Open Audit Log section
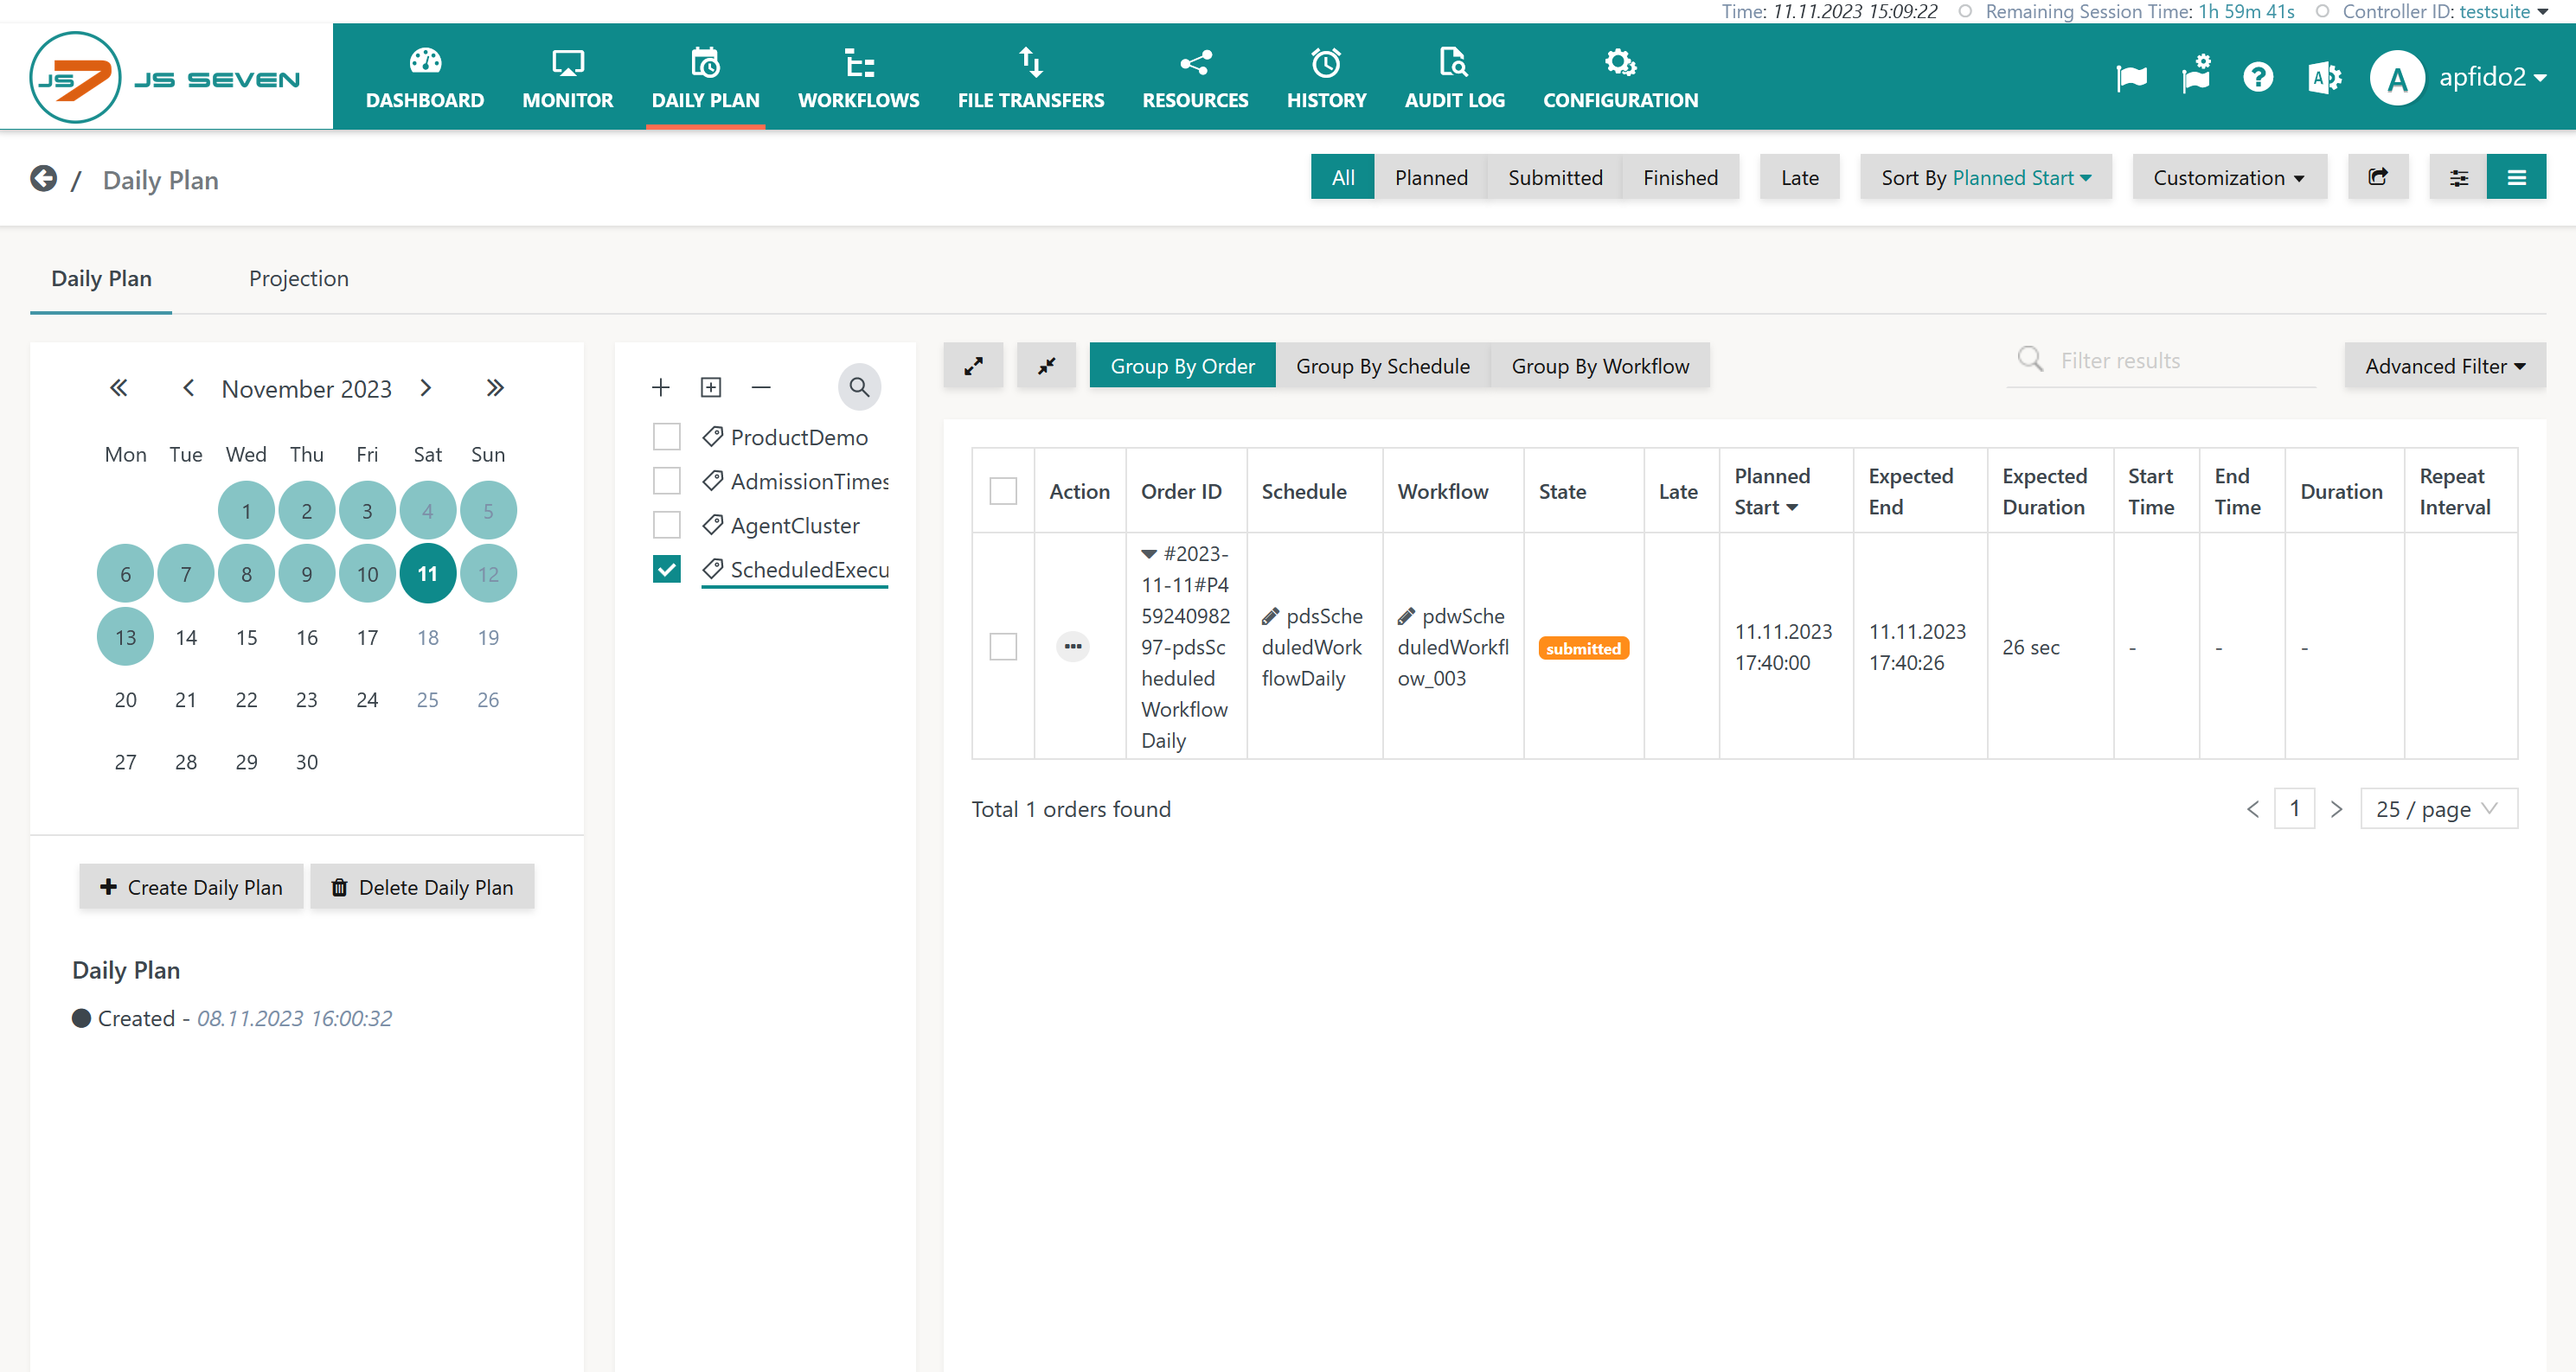 click(x=1454, y=77)
